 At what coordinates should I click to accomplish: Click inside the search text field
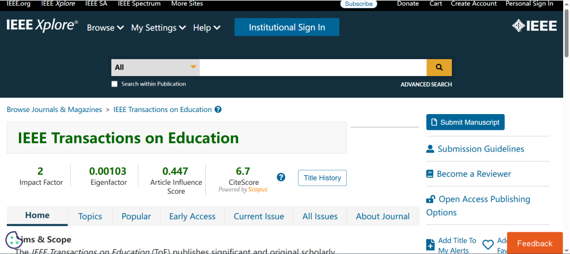[313, 67]
